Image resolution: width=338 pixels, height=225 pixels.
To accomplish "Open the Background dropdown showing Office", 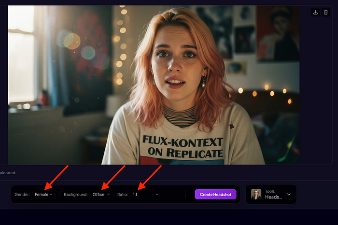I will 101,195.
